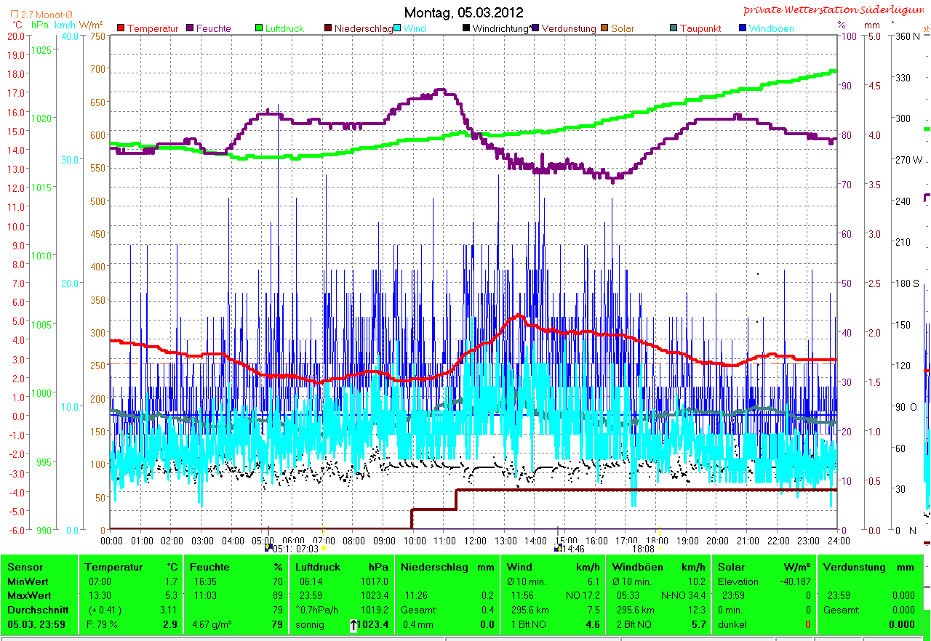Open the private Wetterstation Süderlügum link
Screen dimensions: 931x641
[x=836, y=10]
